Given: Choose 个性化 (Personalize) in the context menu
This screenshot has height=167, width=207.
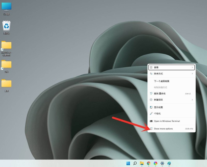Looking at the screenshot, I should point(157,113).
